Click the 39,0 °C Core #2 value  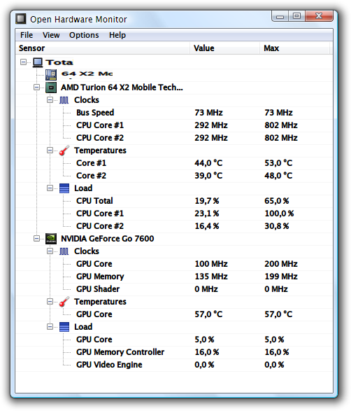point(208,176)
